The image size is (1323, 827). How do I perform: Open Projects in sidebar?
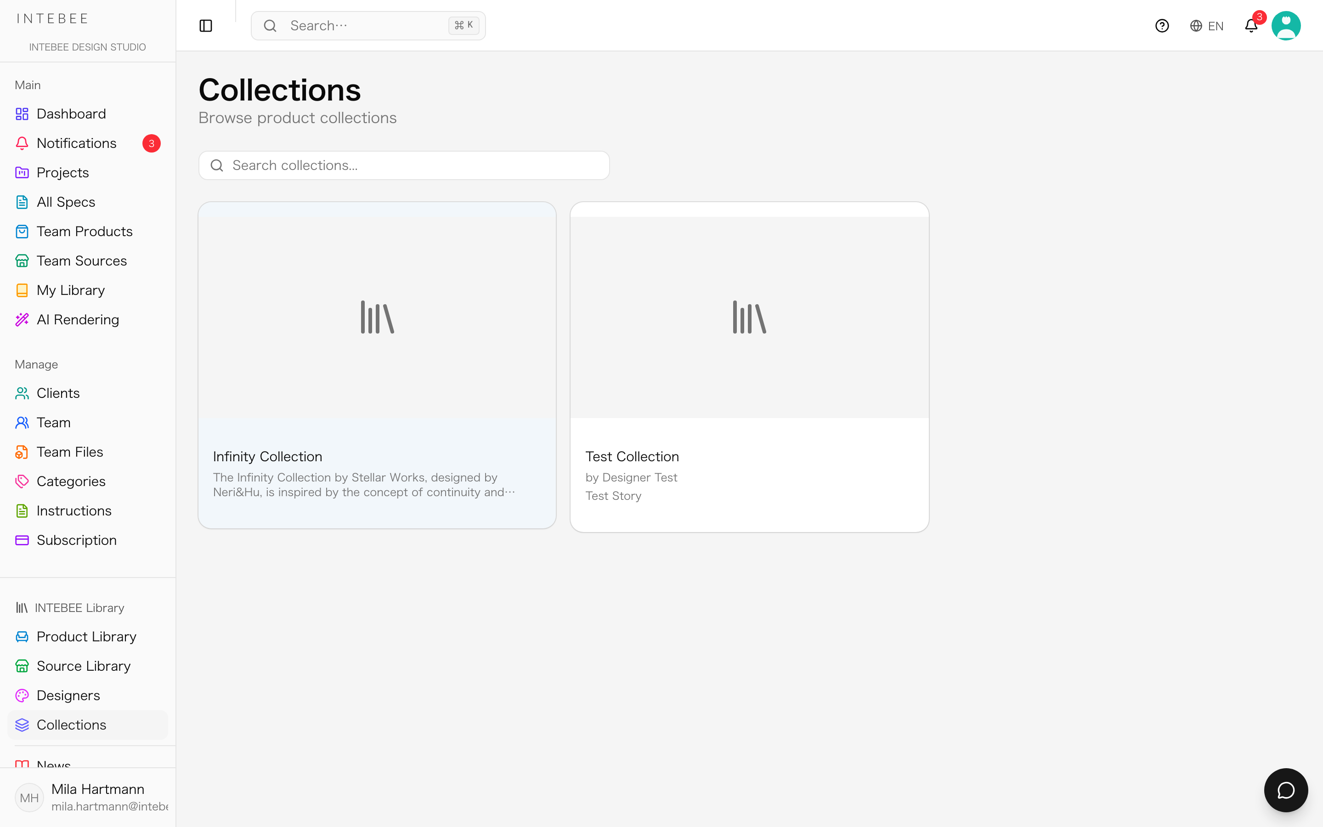88,173
